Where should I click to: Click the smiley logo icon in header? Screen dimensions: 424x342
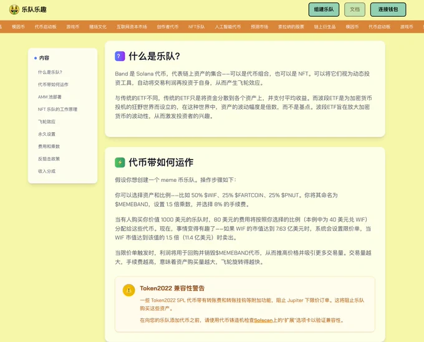point(14,9)
